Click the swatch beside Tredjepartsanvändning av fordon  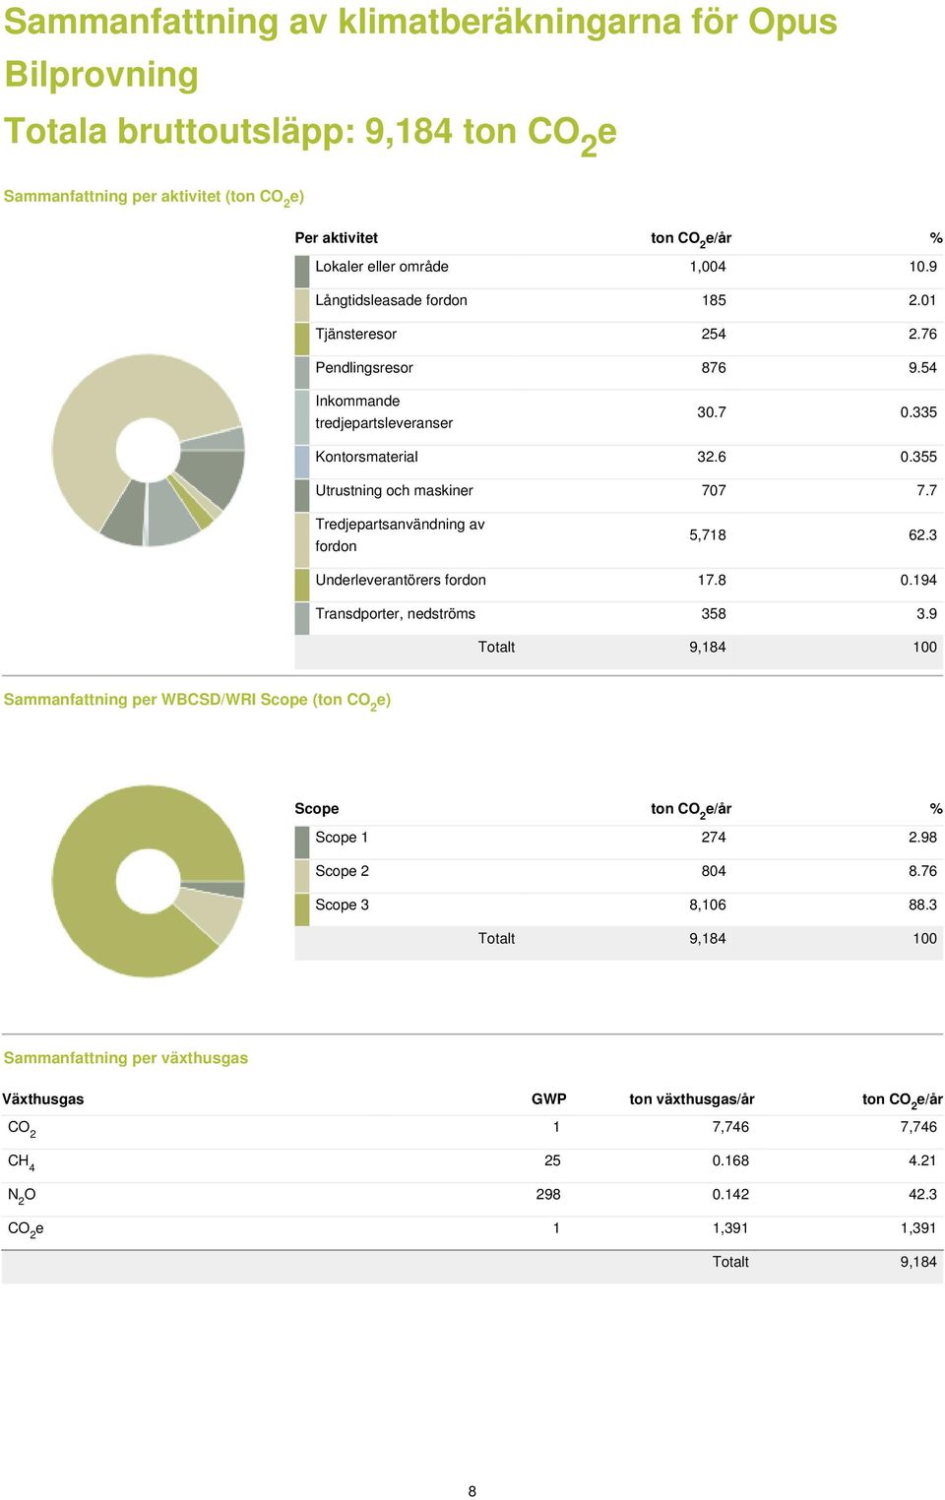302,540
